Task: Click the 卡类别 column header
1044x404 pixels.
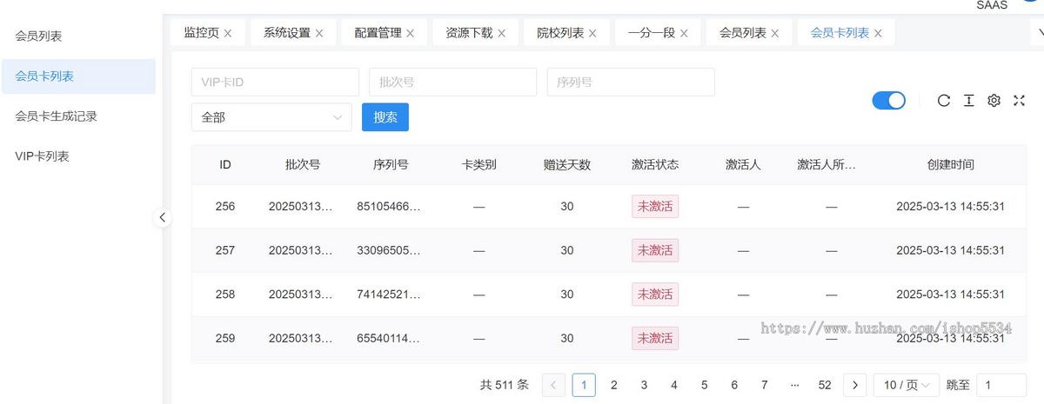Action: coord(479,164)
